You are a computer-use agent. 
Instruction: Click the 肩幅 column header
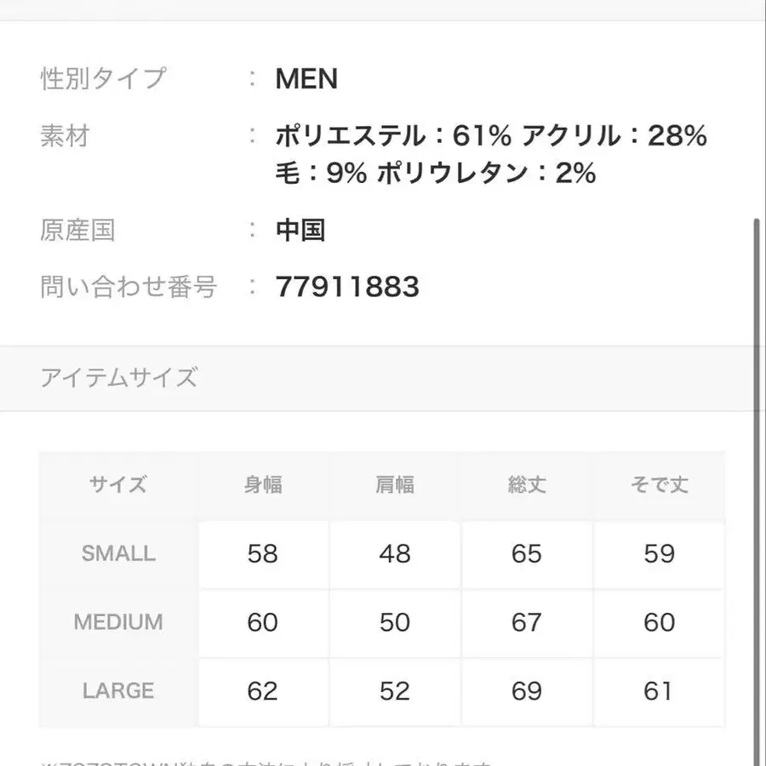point(395,485)
